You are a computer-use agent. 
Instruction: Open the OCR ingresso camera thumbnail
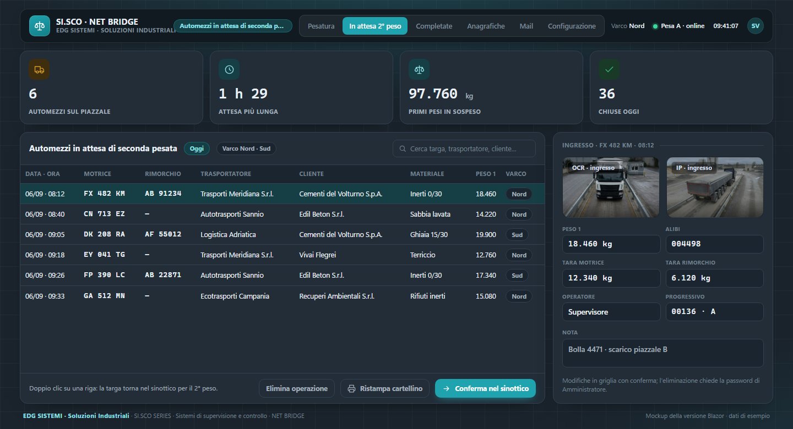[611, 187]
